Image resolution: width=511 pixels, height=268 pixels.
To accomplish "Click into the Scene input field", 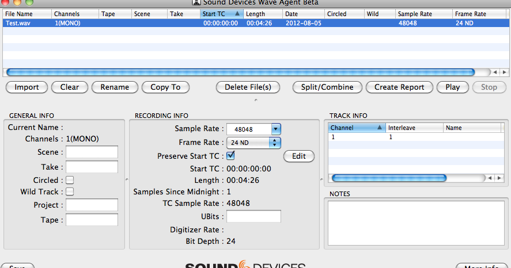I will point(92,152).
